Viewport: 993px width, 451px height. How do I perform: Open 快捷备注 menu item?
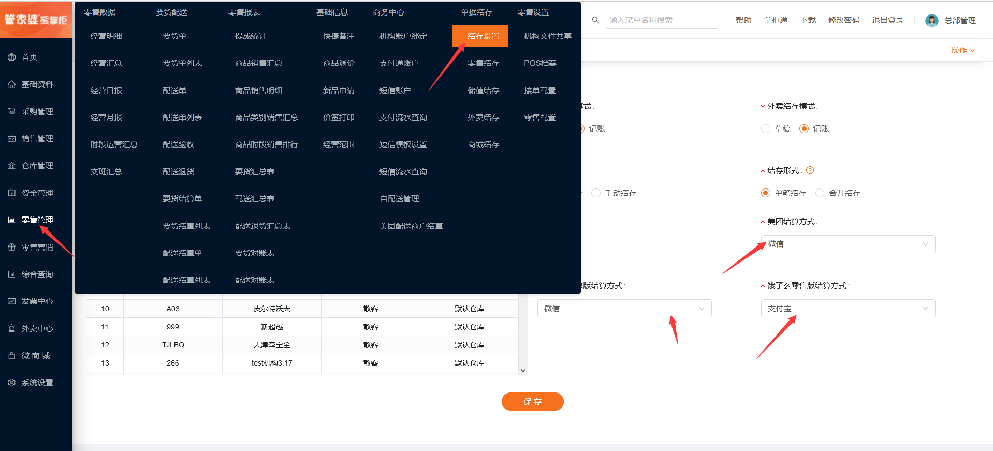pyautogui.click(x=339, y=36)
